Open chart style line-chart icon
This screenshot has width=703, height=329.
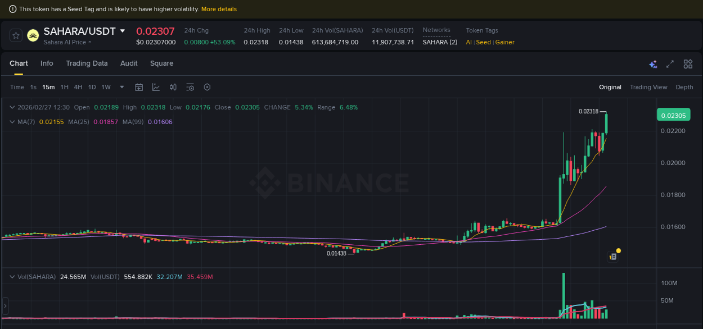pyautogui.click(x=155, y=87)
